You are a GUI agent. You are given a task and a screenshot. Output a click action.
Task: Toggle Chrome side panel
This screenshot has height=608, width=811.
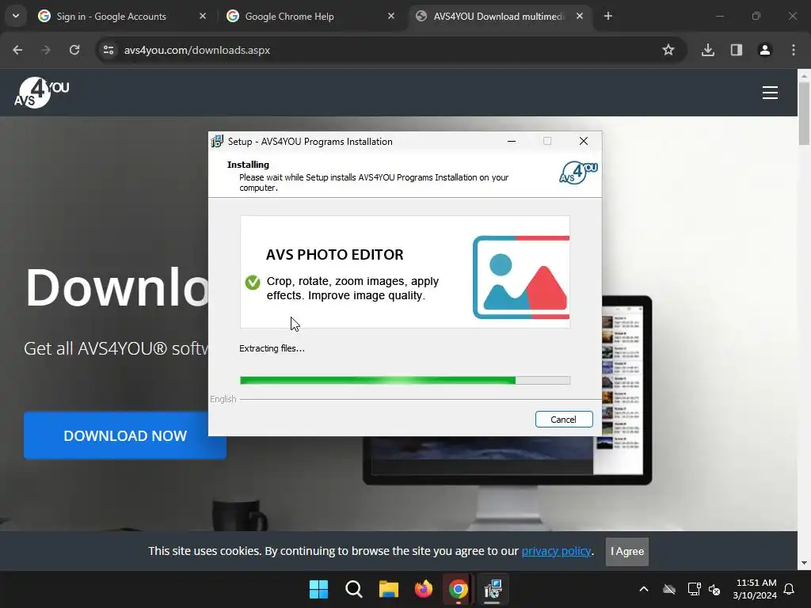(737, 50)
